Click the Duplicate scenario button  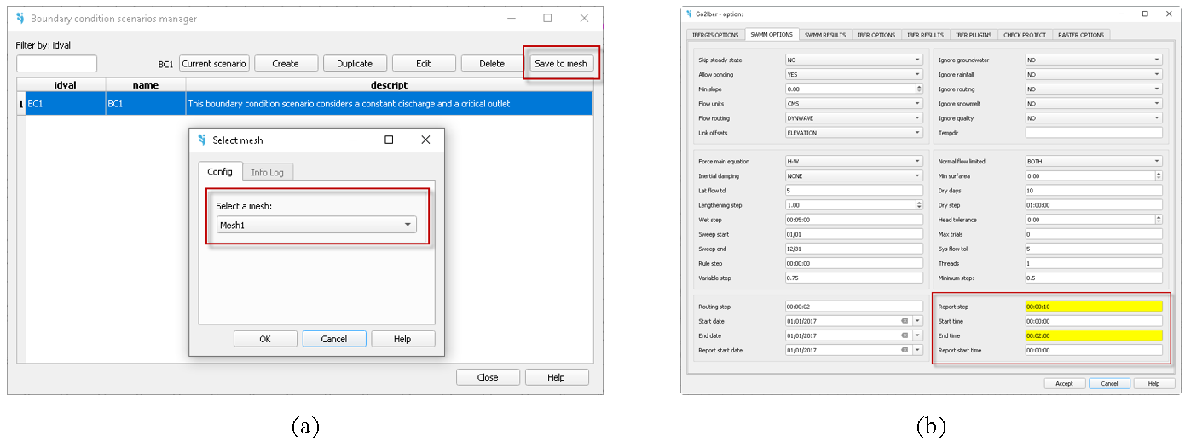coord(355,63)
